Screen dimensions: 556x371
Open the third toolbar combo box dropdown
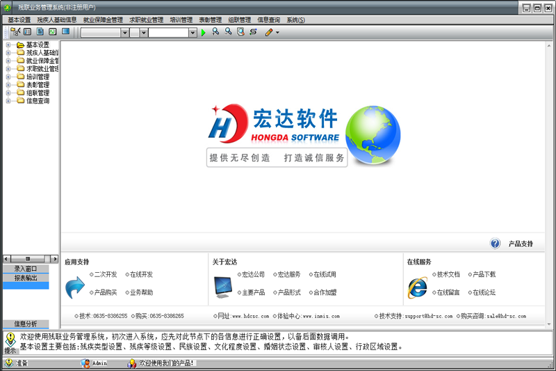point(193,33)
